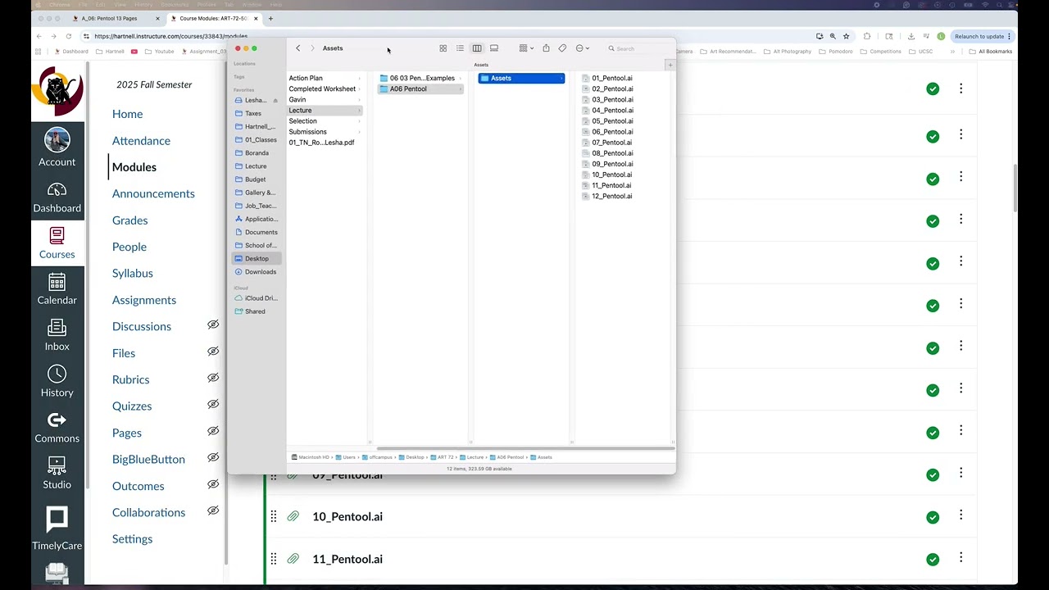1049x590 pixels.
Task: Open Attendance in course navigation
Action: [x=141, y=141]
